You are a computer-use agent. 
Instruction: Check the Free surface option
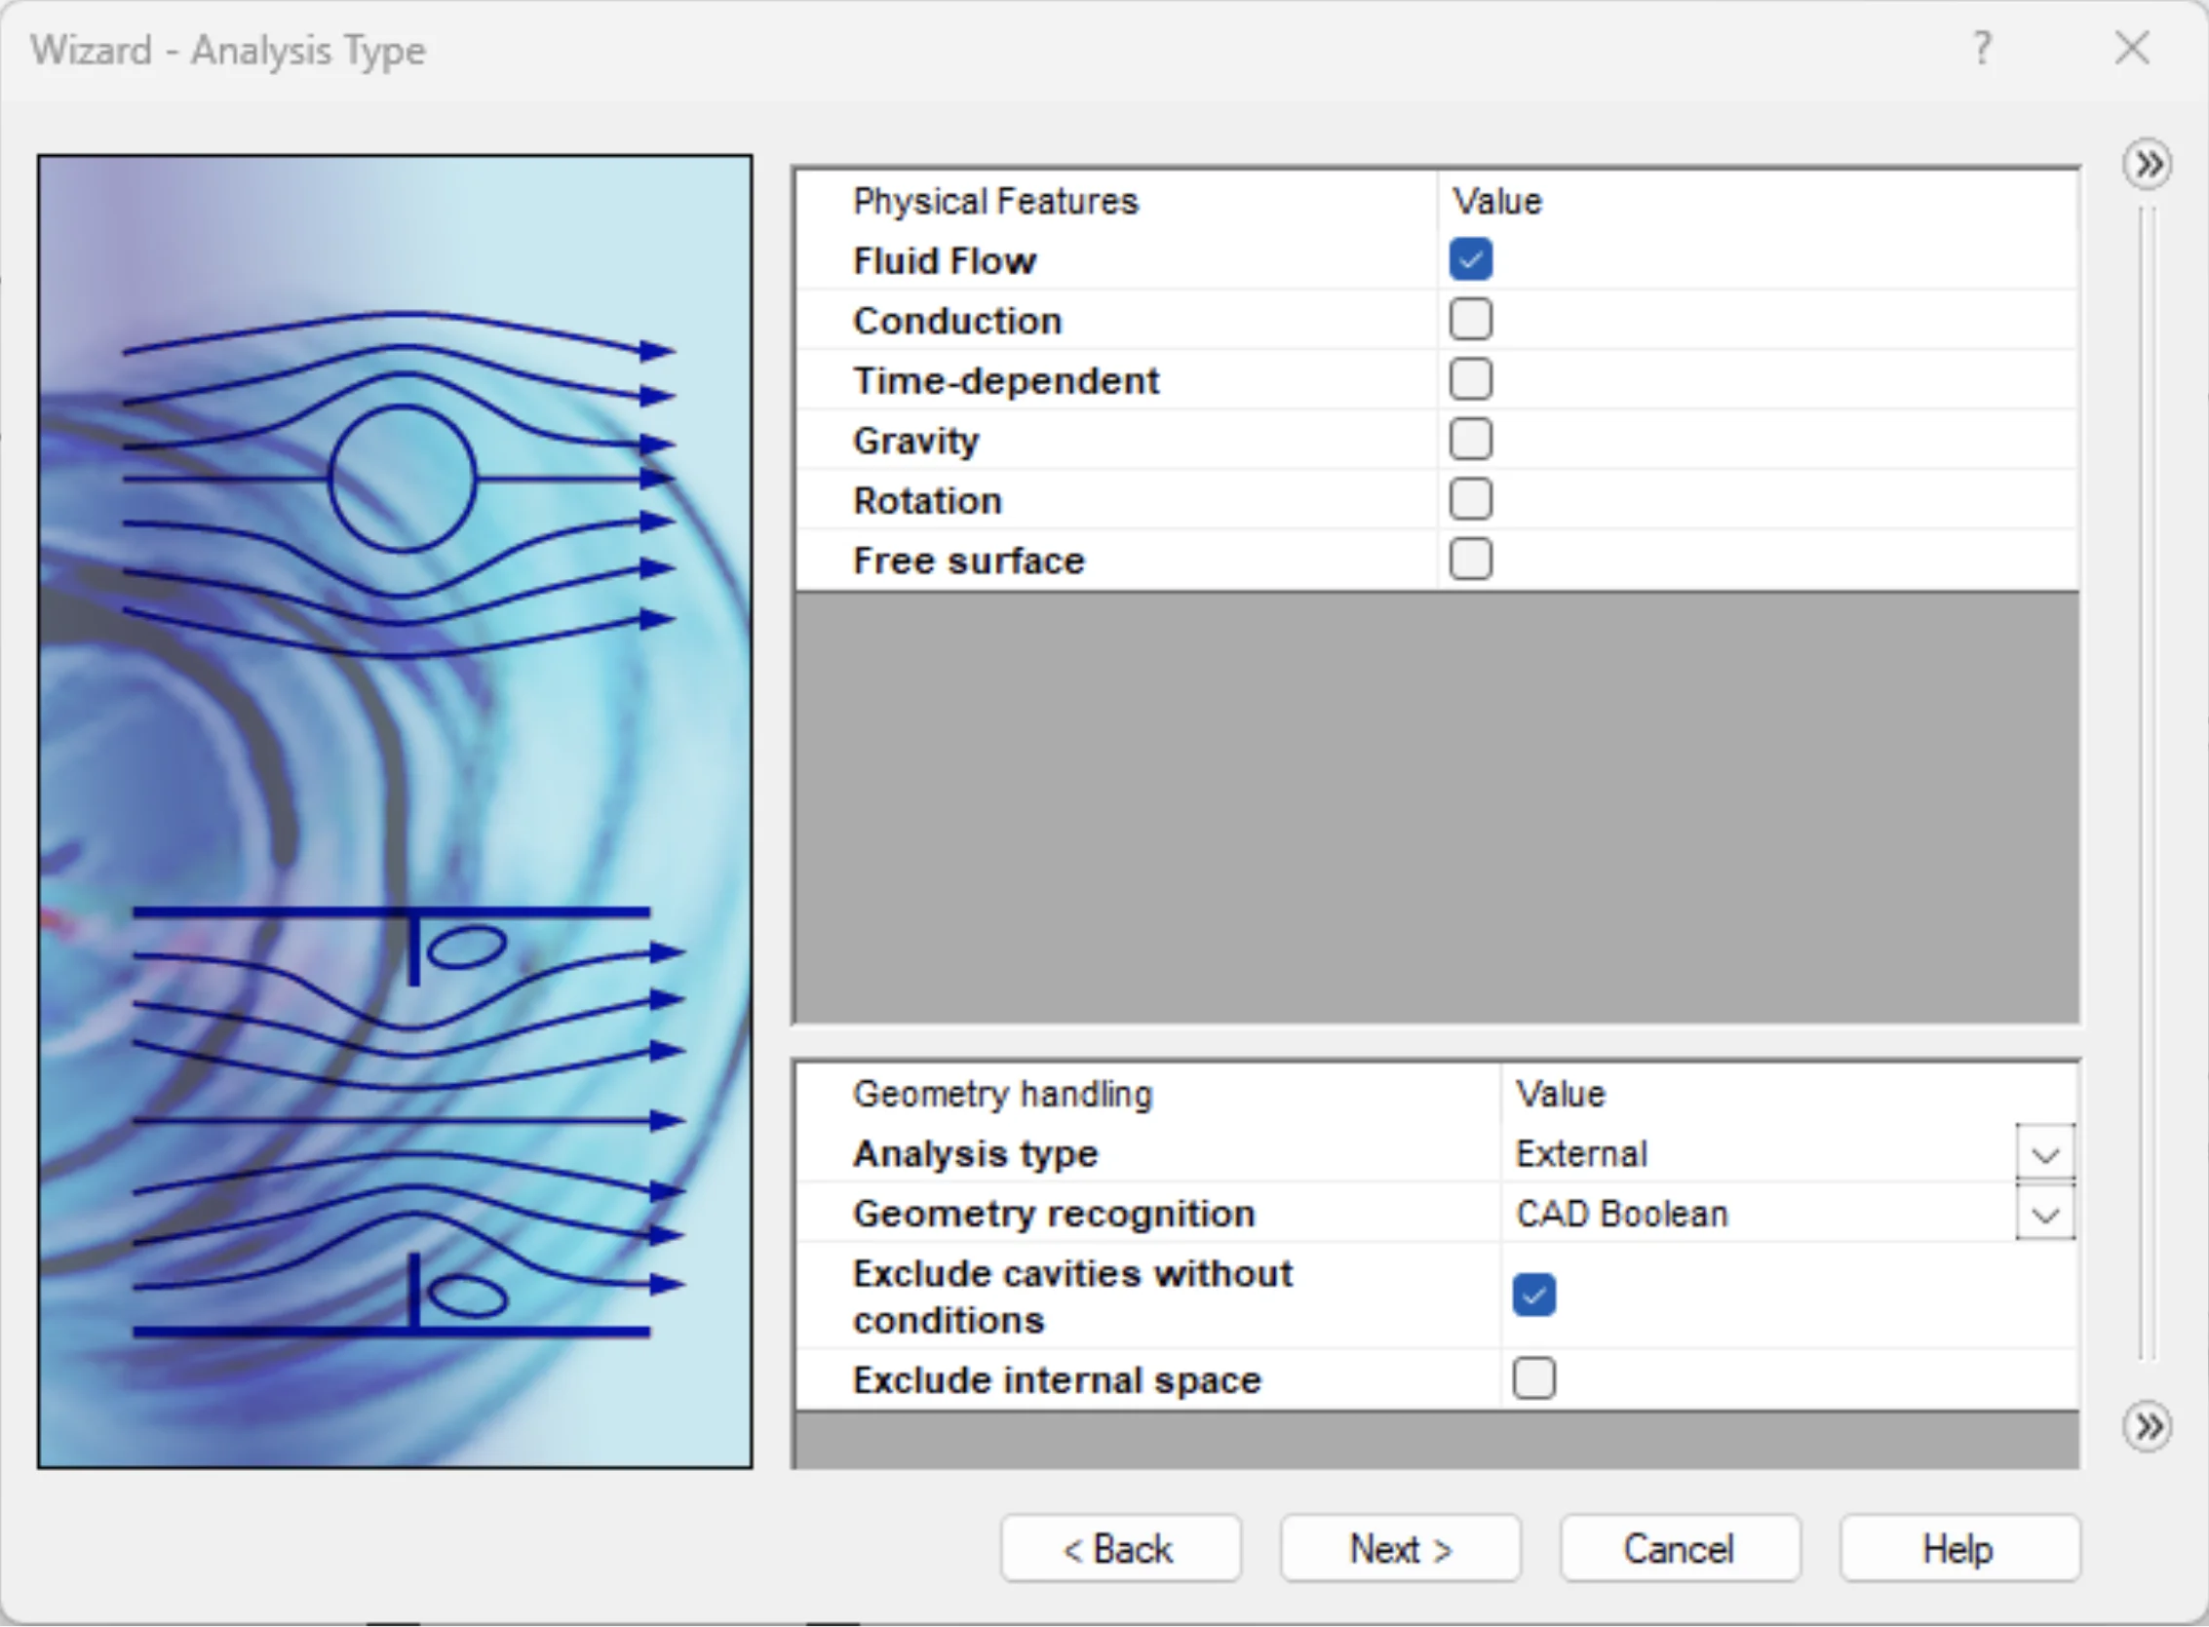(1470, 560)
